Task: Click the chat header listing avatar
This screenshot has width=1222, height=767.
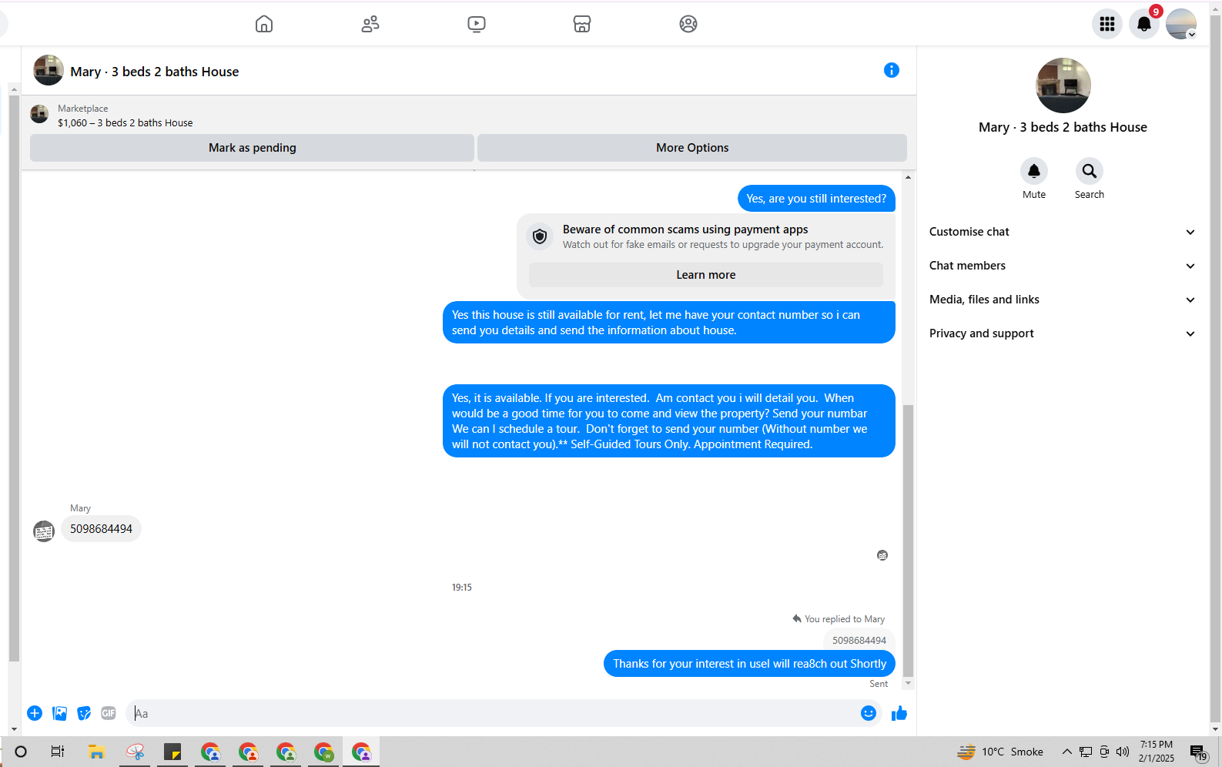Action: coord(49,70)
